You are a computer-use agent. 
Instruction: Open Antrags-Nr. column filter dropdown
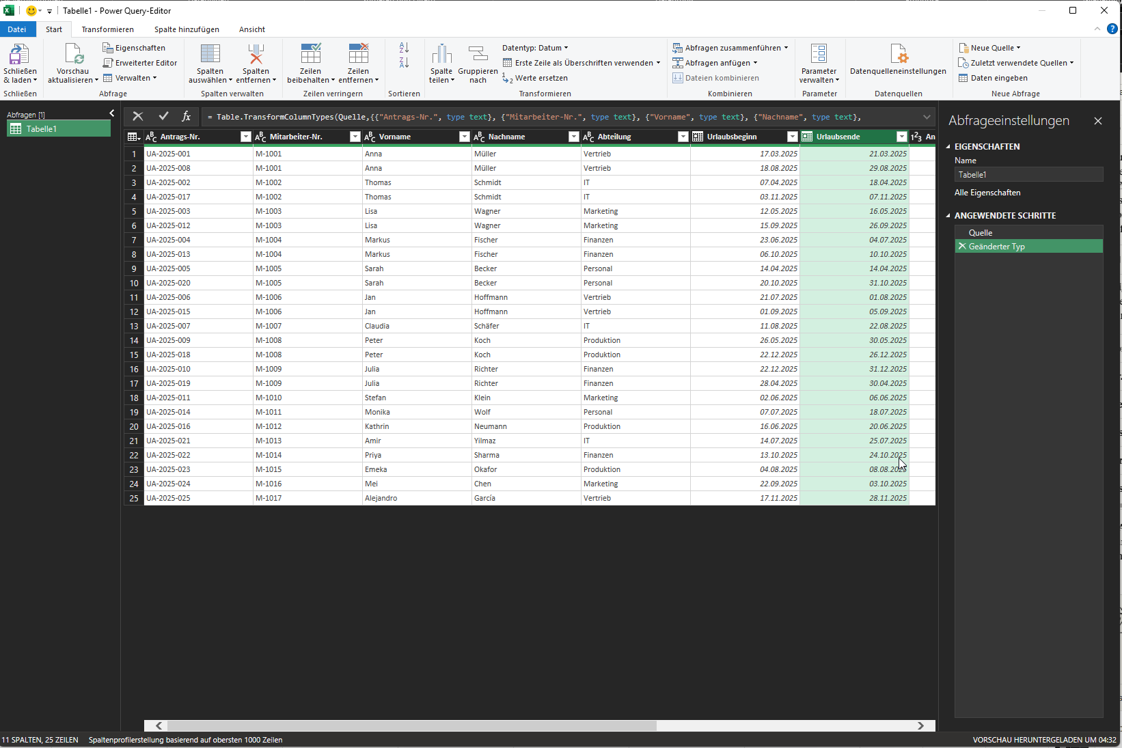(246, 137)
